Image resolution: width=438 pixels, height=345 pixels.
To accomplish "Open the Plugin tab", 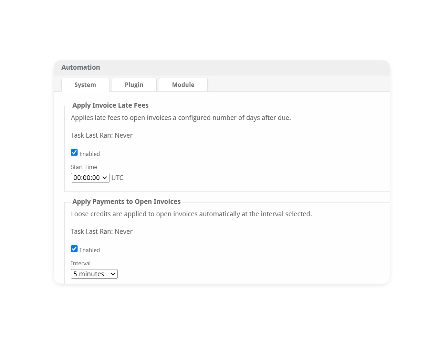I will coord(134,85).
